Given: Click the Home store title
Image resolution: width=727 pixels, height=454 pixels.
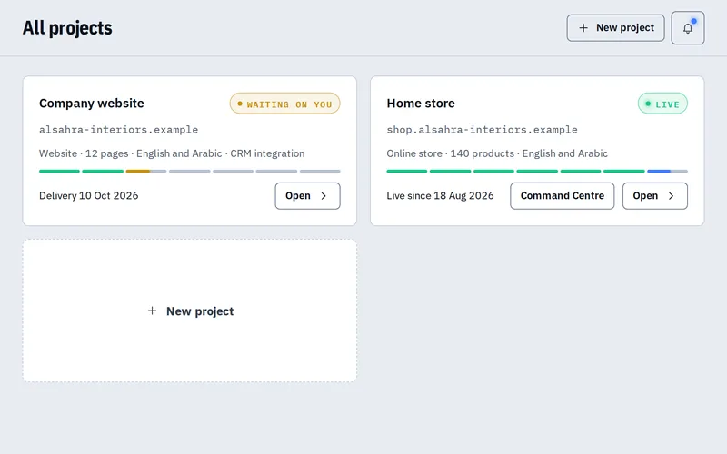Looking at the screenshot, I should pos(421,103).
